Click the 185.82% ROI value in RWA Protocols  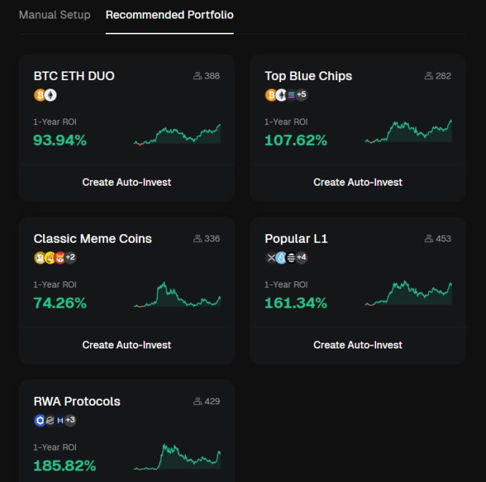click(64, 466)
